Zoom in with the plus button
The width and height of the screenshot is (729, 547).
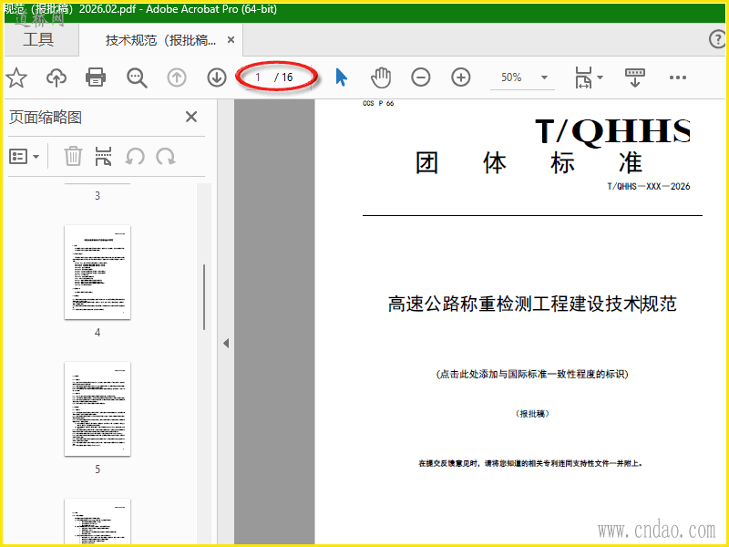coord(461,77)
